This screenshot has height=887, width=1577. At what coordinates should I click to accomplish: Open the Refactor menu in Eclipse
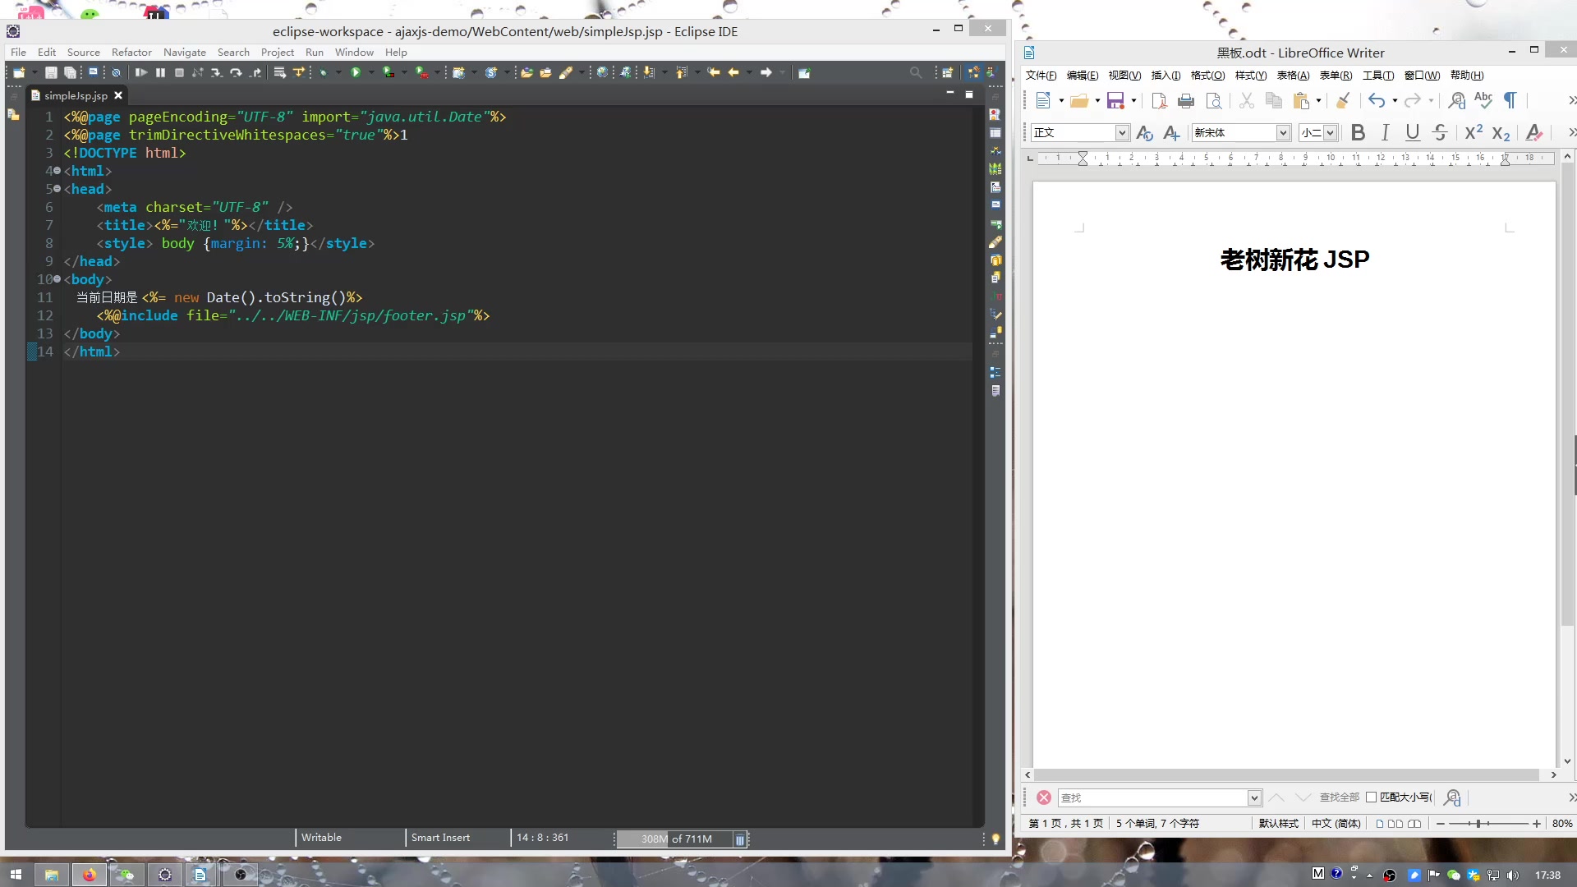[131, 52]
